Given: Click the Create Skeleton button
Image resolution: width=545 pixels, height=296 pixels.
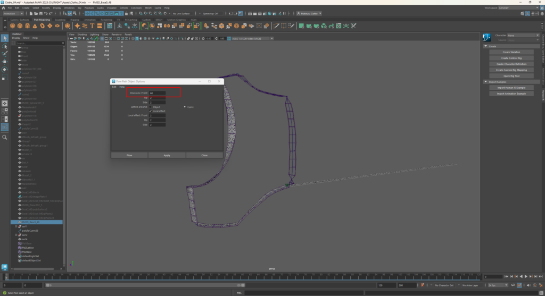Looking at the screenshot, I should [x=511, y=52].
